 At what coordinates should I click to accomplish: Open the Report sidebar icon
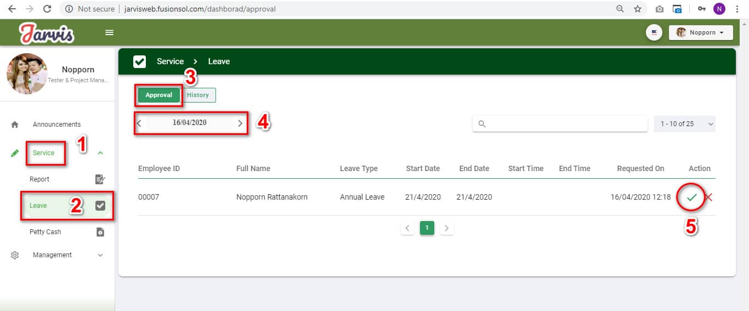click(100, 179)
